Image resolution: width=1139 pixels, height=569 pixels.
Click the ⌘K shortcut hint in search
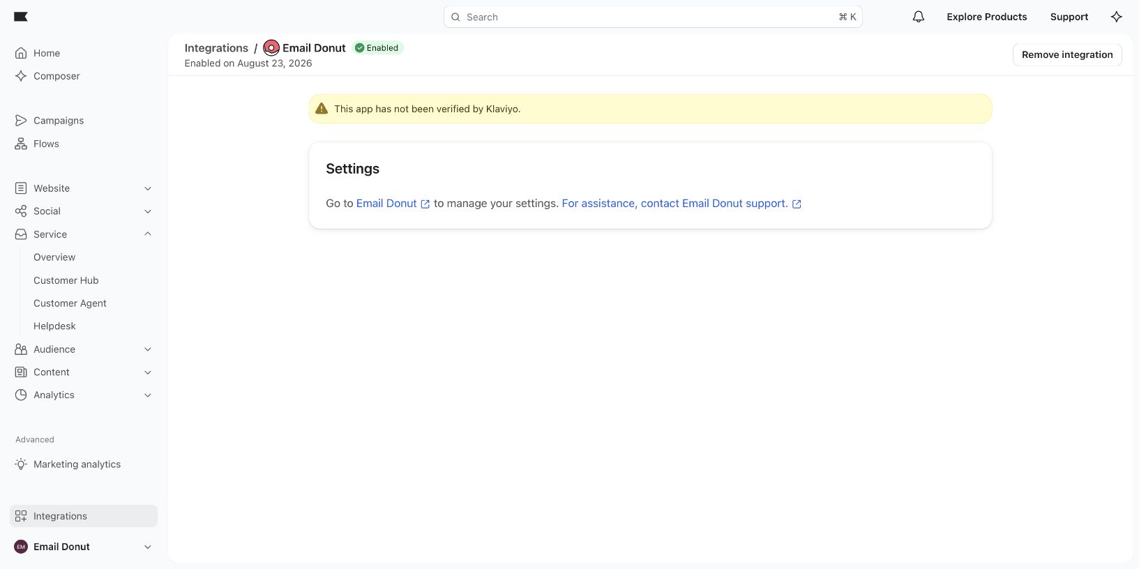(x=847, y=17)
